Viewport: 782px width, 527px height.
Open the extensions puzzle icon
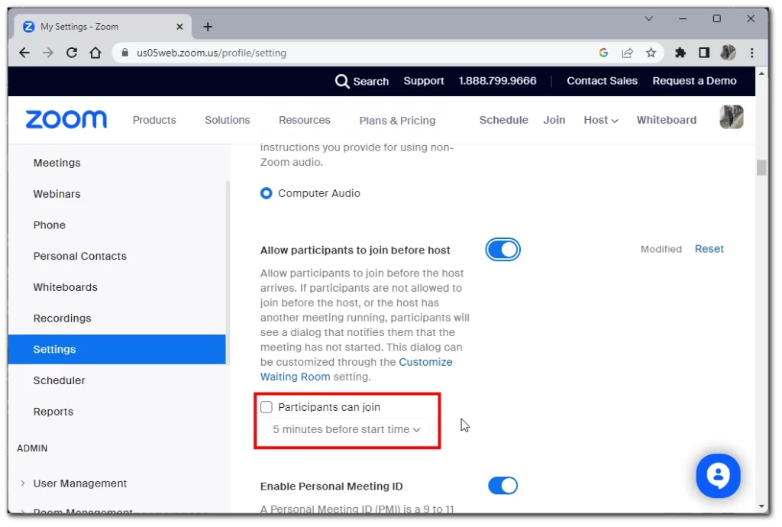tap(680, 53)
